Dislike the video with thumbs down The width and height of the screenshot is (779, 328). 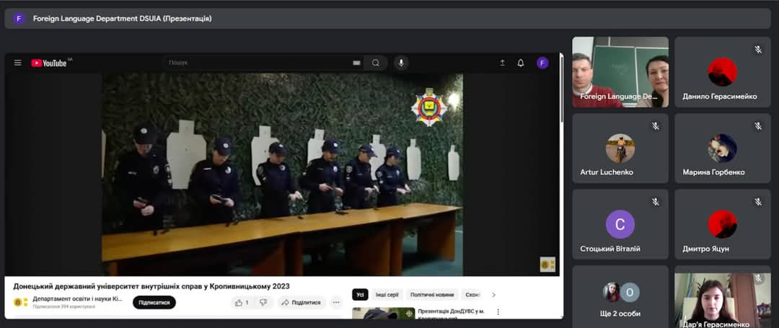(x=264, y=302)
